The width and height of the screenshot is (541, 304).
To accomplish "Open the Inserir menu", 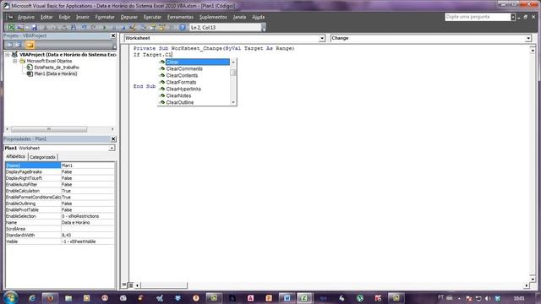I will coord(83,17).
